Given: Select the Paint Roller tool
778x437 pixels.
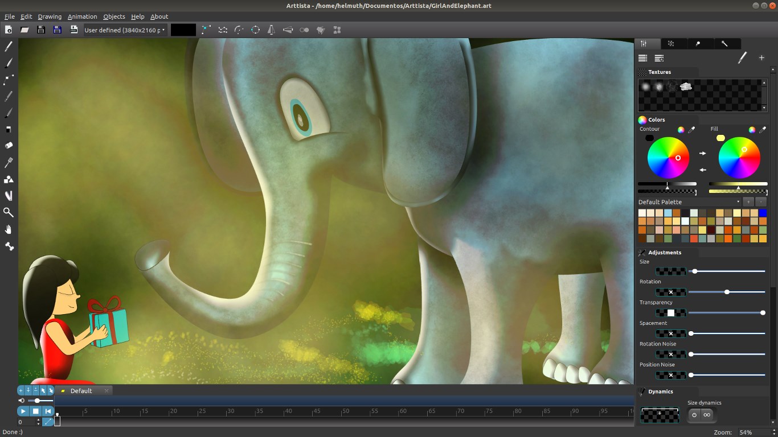Looking at the screenshot, I should tap(8, 146).
